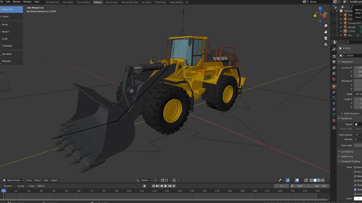Image resolution: width=362 pixels, height=203 pixels.
Task: Open the Physics properties tab icon
Action: click(334, 103)
